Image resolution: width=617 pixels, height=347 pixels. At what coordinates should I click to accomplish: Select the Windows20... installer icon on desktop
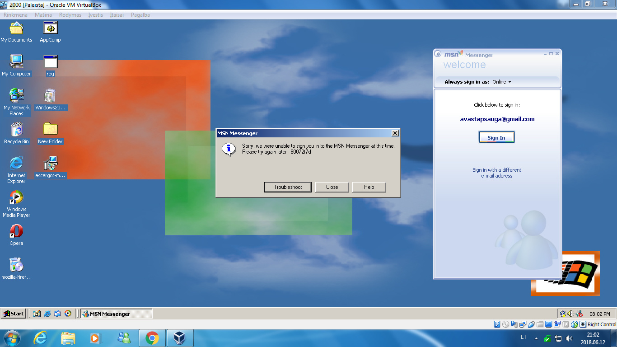50,99
